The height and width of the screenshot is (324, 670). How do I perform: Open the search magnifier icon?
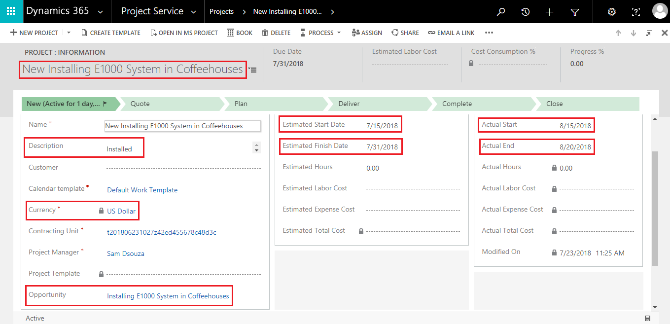pos(501,12)
